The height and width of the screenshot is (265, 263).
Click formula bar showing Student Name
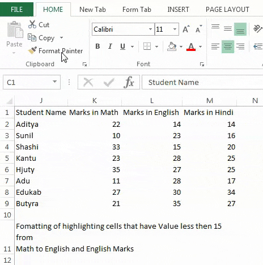(x=202, y=82)
